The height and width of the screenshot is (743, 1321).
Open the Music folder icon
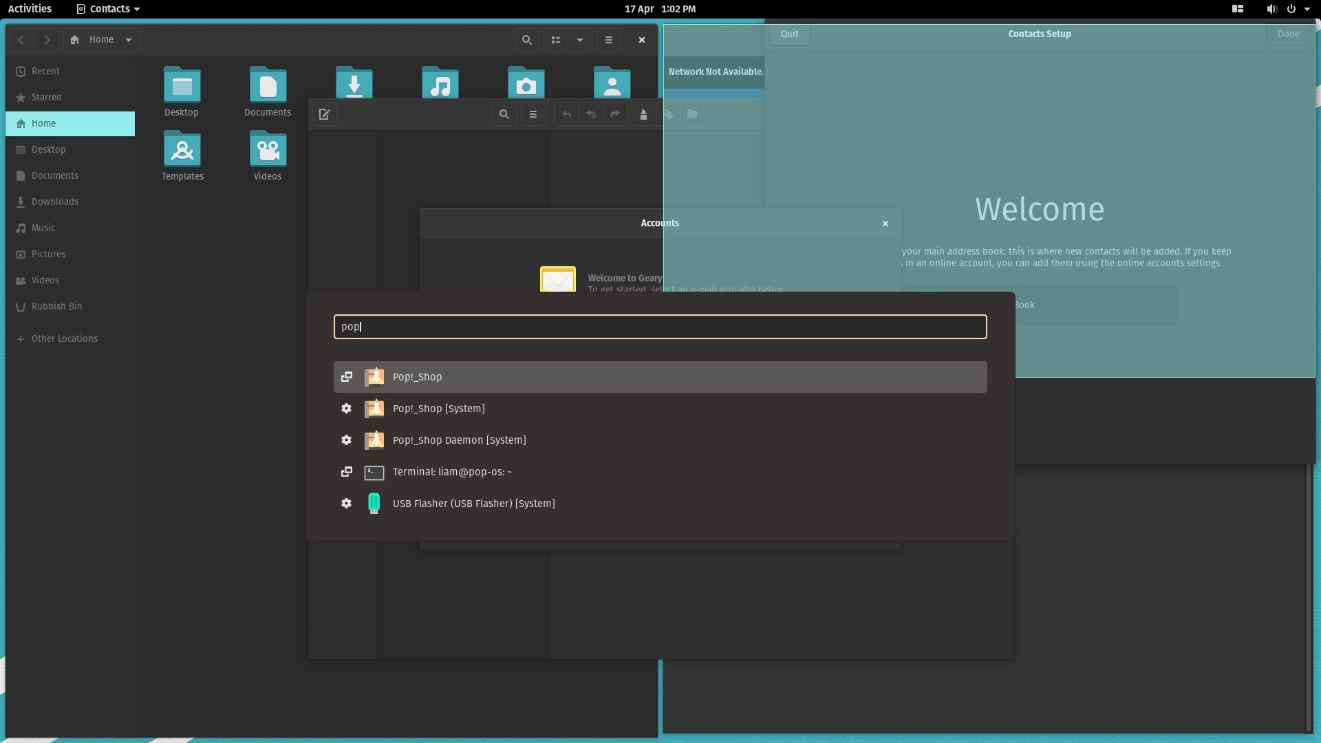440,83
